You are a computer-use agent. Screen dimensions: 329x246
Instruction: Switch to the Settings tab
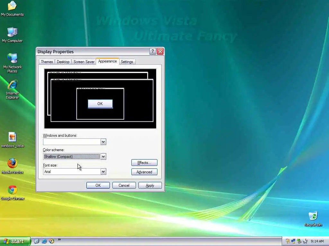127,62
